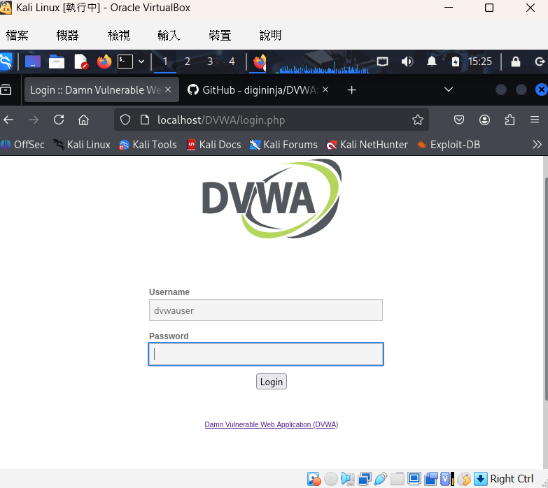548x488 pixels.
Task: Open the VirtualBox 檢視 menu
Action: 118,35
